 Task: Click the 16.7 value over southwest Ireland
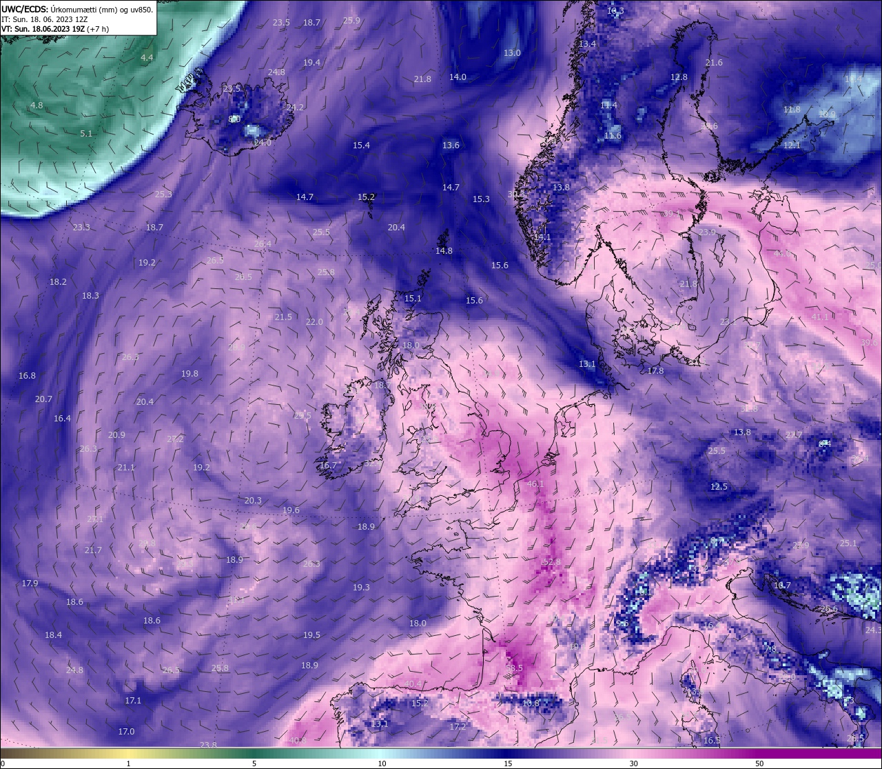(x=328, y=466)
